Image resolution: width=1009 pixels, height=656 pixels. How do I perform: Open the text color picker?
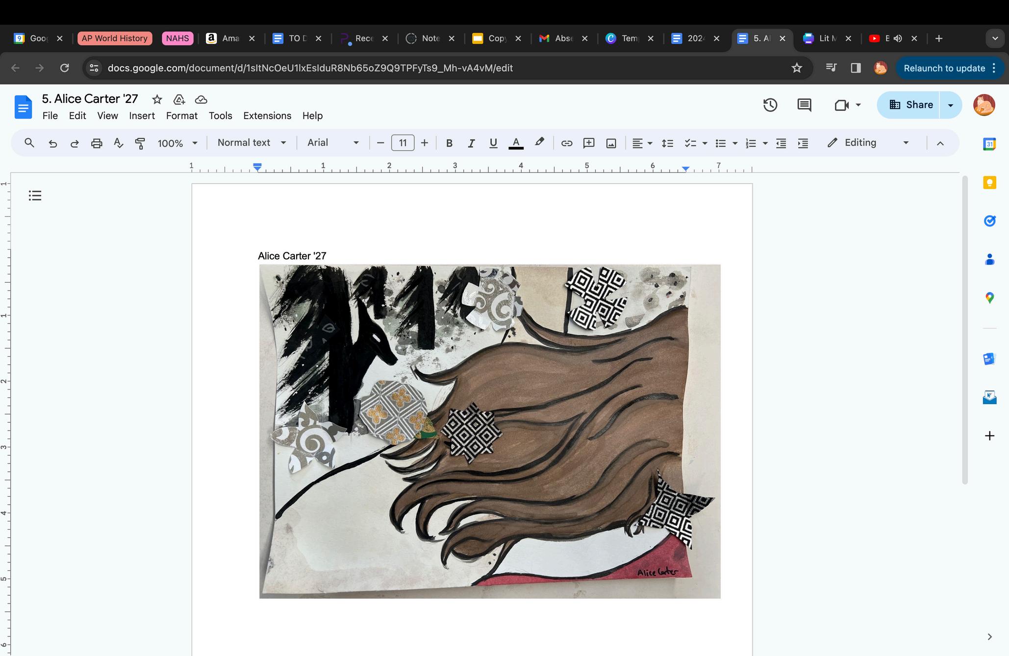[x=515, y=143]
